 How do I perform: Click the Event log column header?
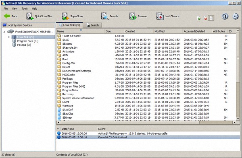(x=169, y=129)
